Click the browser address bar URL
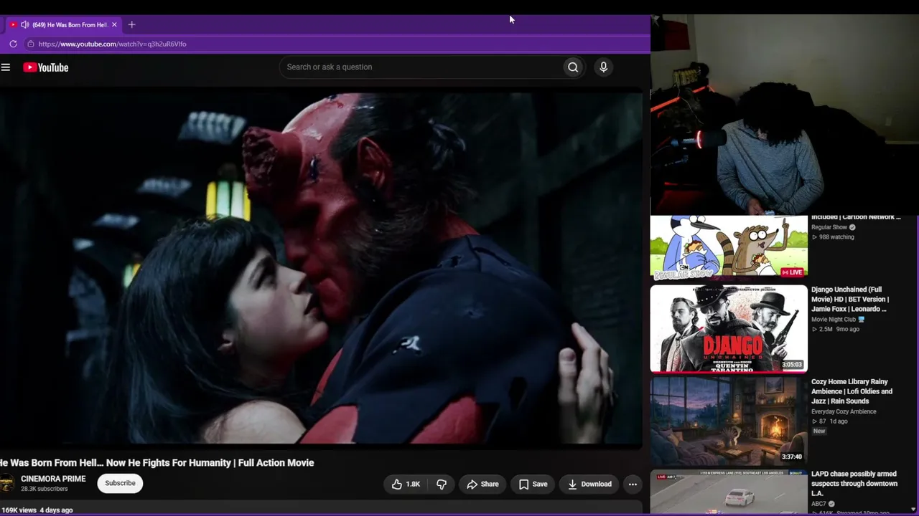This screenshot has height=516, width=919. pyautogui.click(x=113, y=44)
